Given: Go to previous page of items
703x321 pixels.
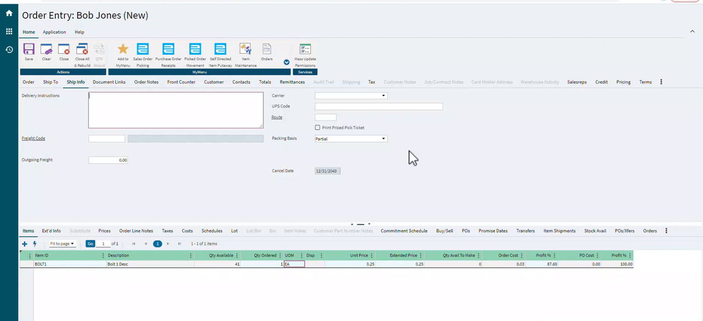Looking at the screenshot, I should (x=146, y=244).
